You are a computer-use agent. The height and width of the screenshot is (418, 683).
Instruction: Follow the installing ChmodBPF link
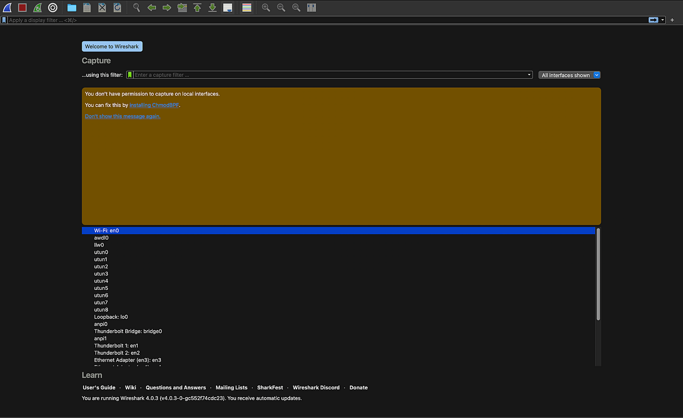[x=154, y=105]
